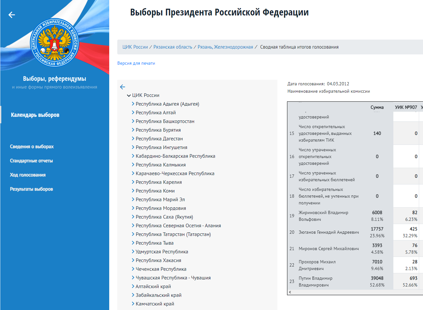Screen dimensions: 423x310
Task: Click the Сумма column header
Action: [377, 108]
